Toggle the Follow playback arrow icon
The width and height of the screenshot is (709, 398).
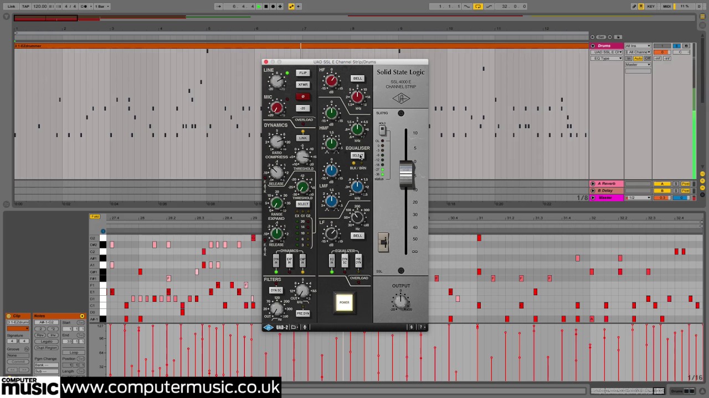point(218,6)
